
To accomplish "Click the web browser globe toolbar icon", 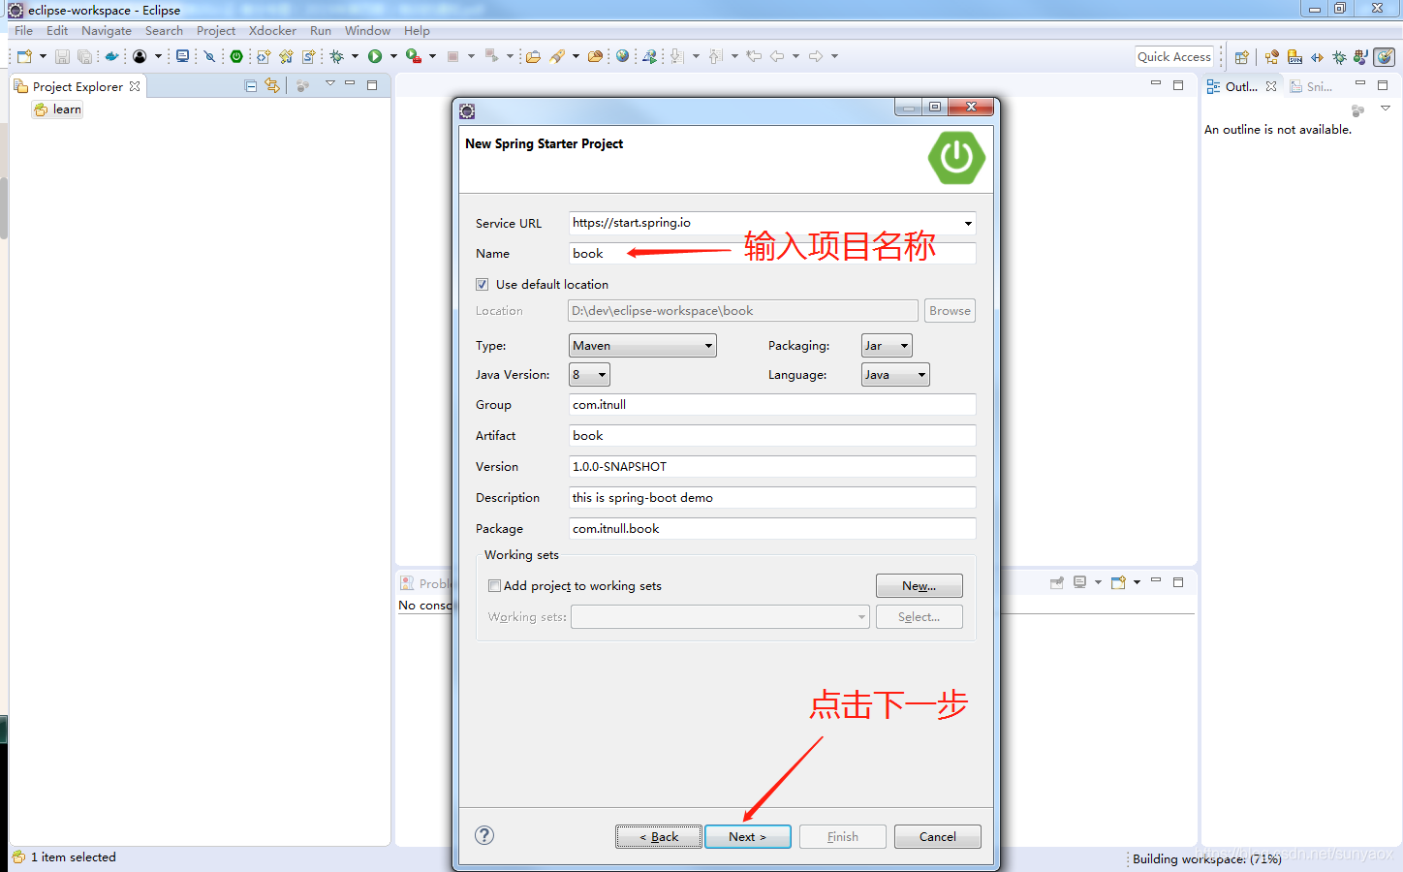I will point(622,56).
